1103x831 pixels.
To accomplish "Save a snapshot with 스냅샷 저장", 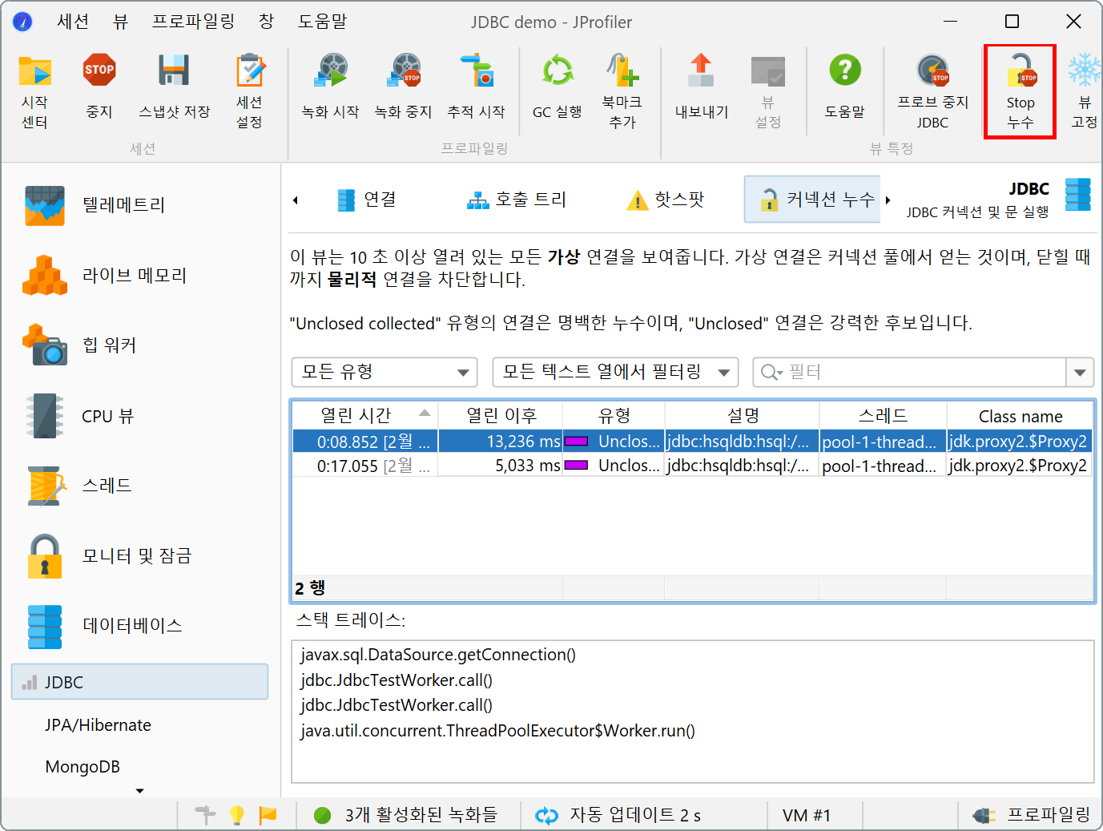I will [x=174, y=87].
